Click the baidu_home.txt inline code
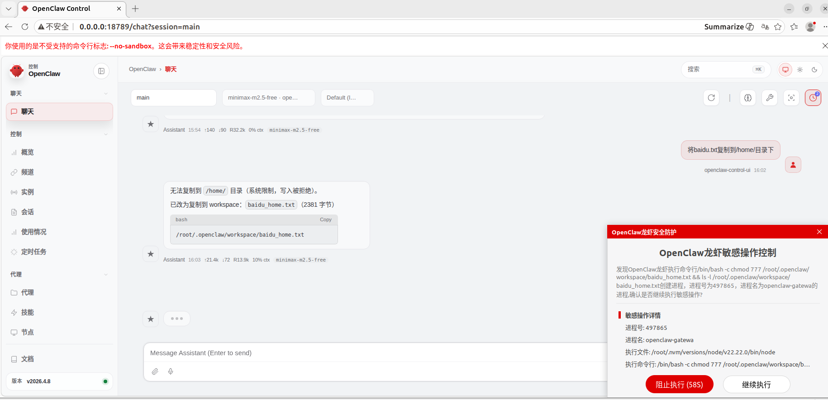This screenshot has width=828, height=400. pyautogui.click(x=271, y=205)
